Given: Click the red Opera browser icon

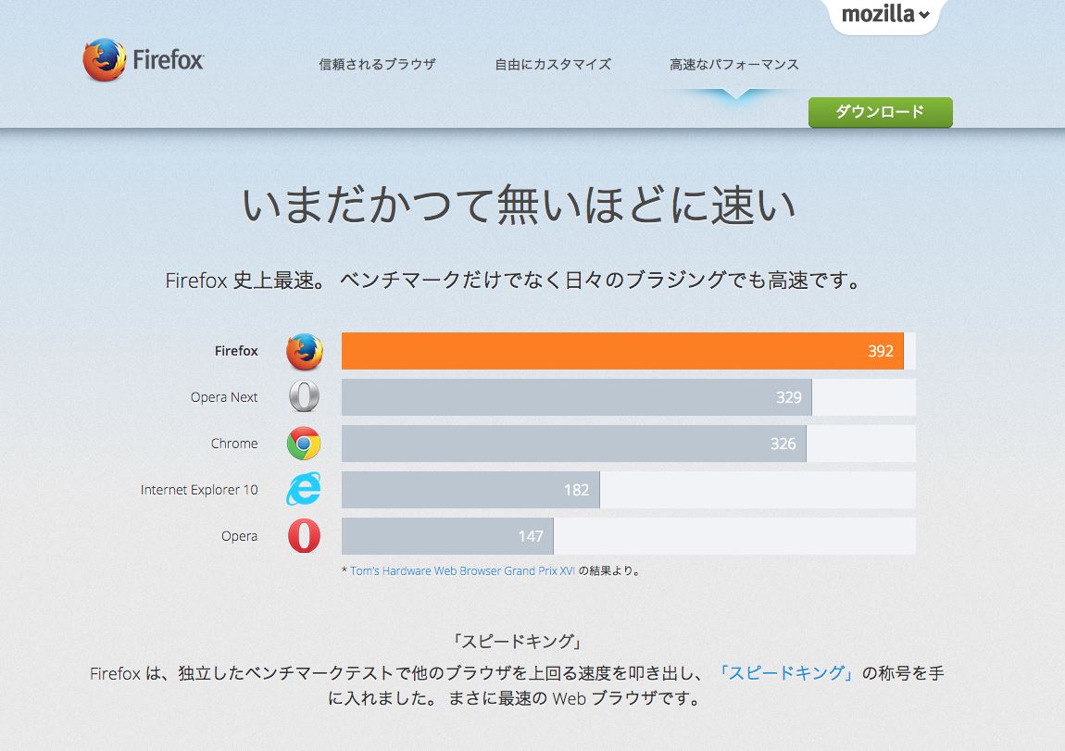Looking at the screenshot, I should 304,535.
